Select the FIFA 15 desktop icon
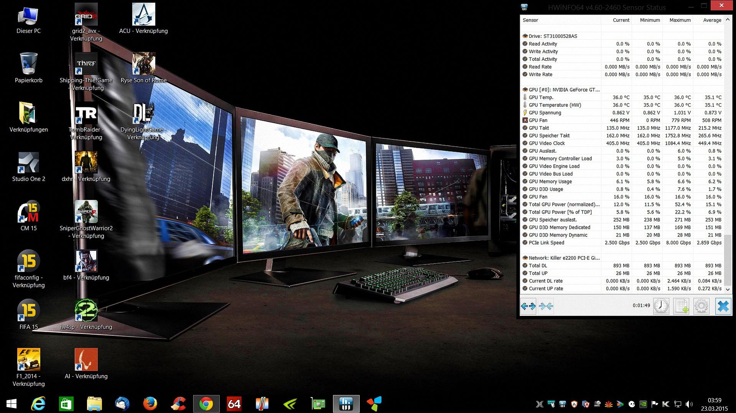The width and height of the screenshot is (736, 413). pyautogui.click(x=28, y=310)
